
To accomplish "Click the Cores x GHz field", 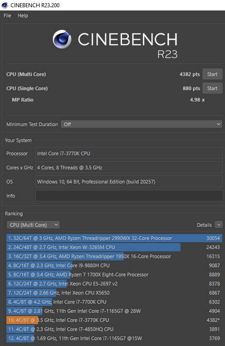I will coord(129,168).
